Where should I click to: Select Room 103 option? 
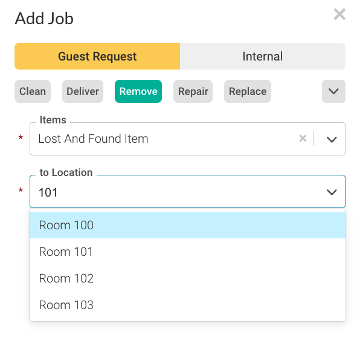point(188,305)
